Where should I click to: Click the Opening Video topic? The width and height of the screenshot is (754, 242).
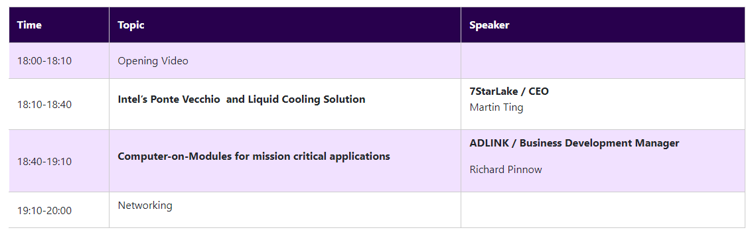coord(153,61)
